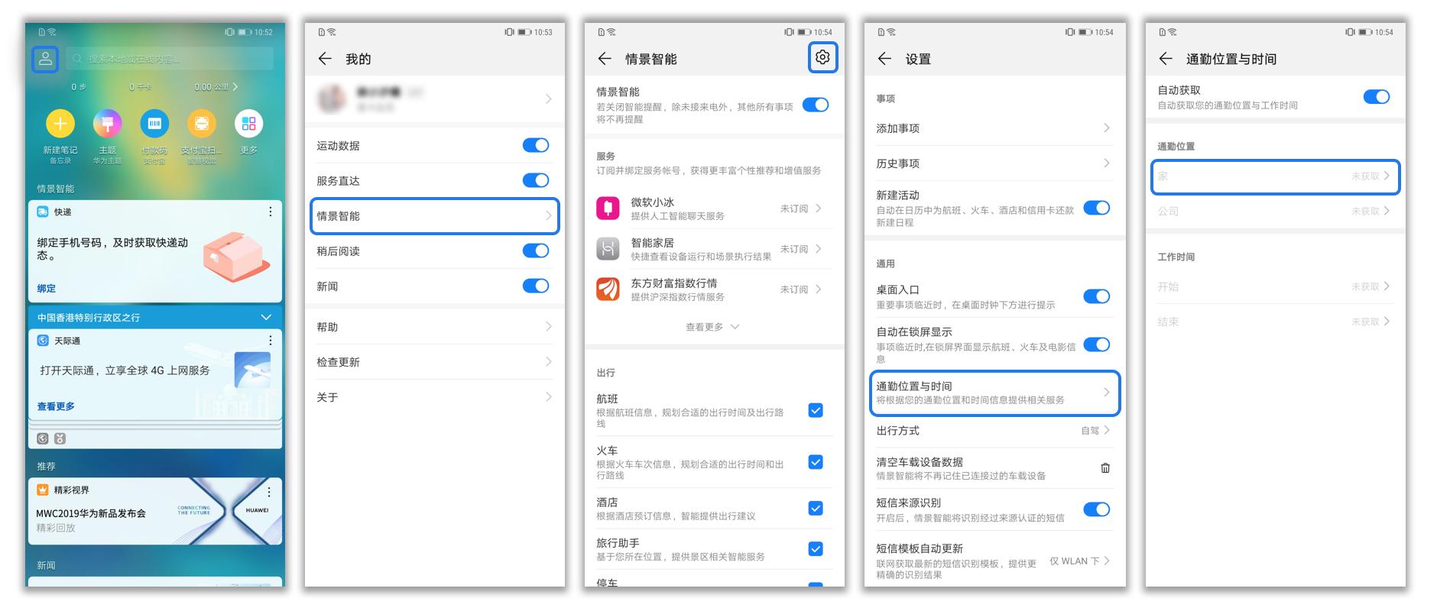Open the 结束 work time row

click(1275, 322)
